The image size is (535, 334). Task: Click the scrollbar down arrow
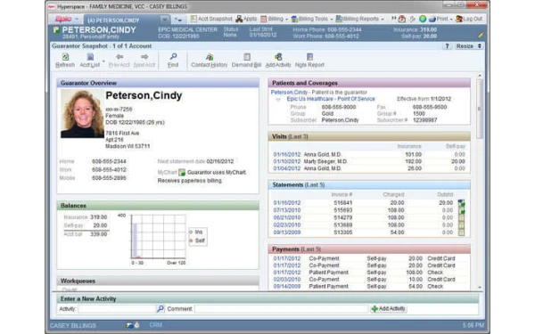pyautogui.click(x=480, y=288)
